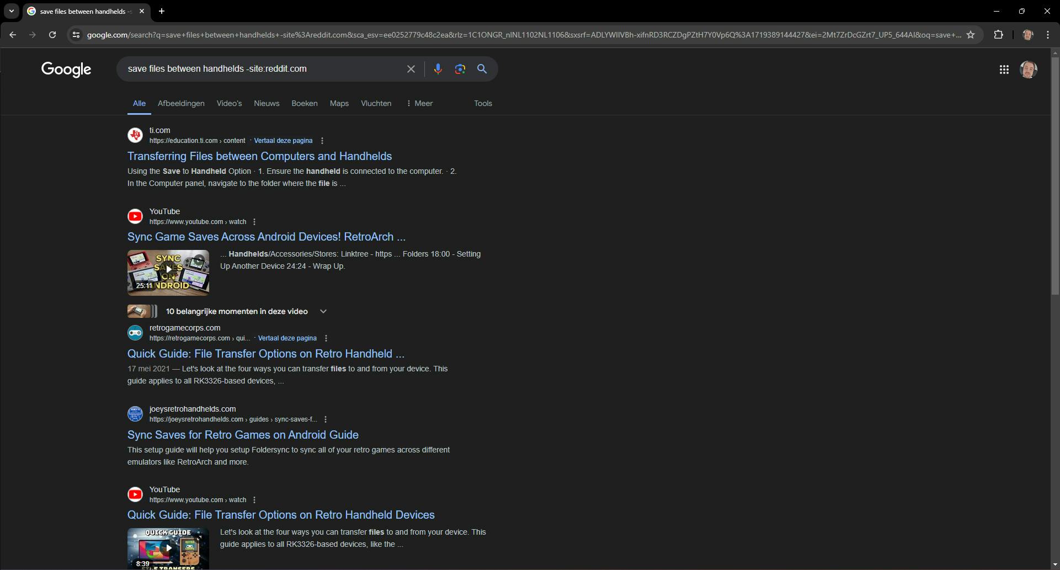The image size is (1060, 570).
Task: Play the 25:11 Sync Saves on Android video thumbnail
Action: (168, 273)
